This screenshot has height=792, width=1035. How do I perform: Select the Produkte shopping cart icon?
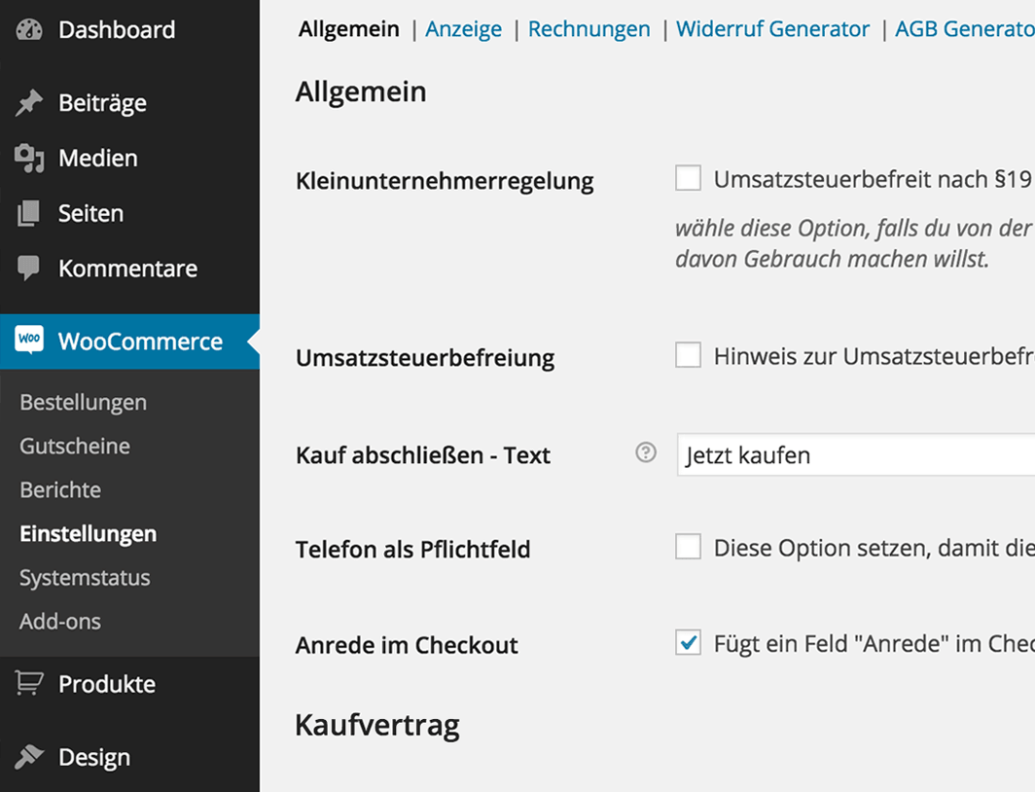click(28, 683)
